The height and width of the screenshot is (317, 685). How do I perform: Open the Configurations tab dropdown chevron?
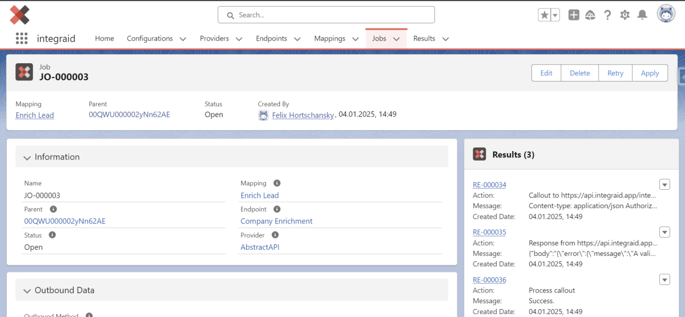point(183,39)
